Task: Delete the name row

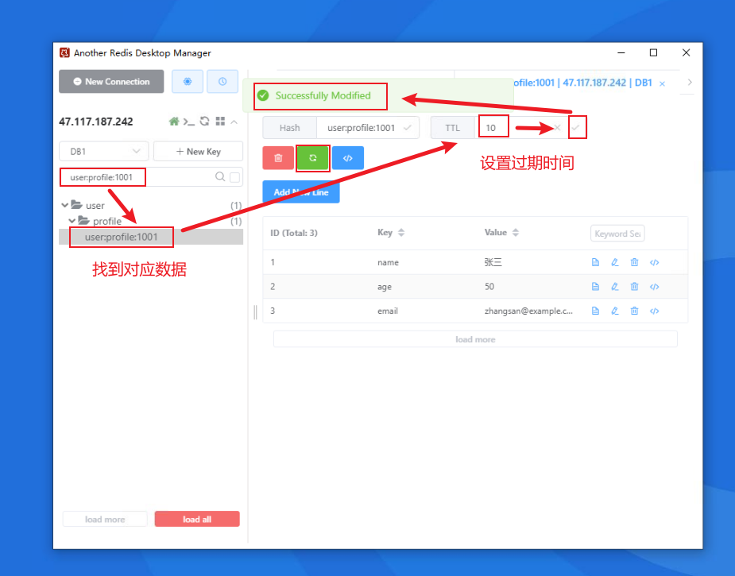Action: pos(634,262)
